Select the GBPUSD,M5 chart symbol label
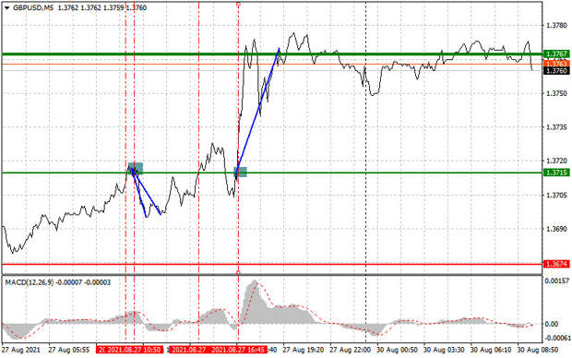Viewport: 572px width, 358px height. (32, 7)
